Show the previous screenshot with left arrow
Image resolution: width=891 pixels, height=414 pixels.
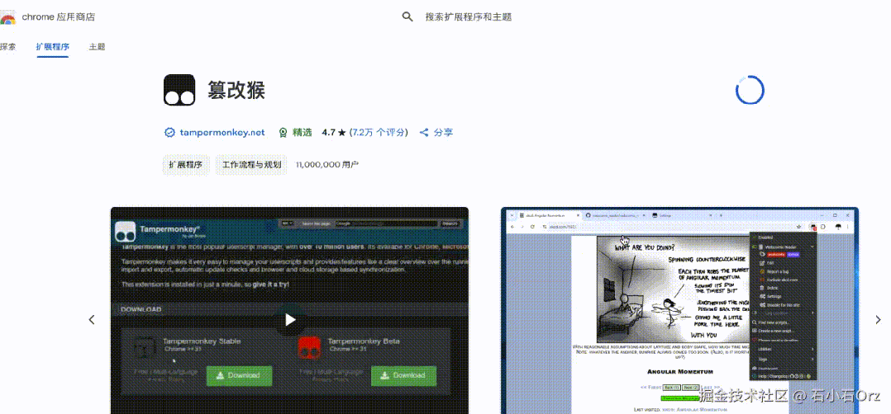92,320
